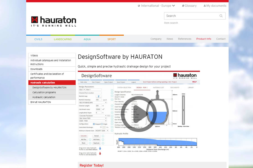Open the Contact menu item

[221, 39]
